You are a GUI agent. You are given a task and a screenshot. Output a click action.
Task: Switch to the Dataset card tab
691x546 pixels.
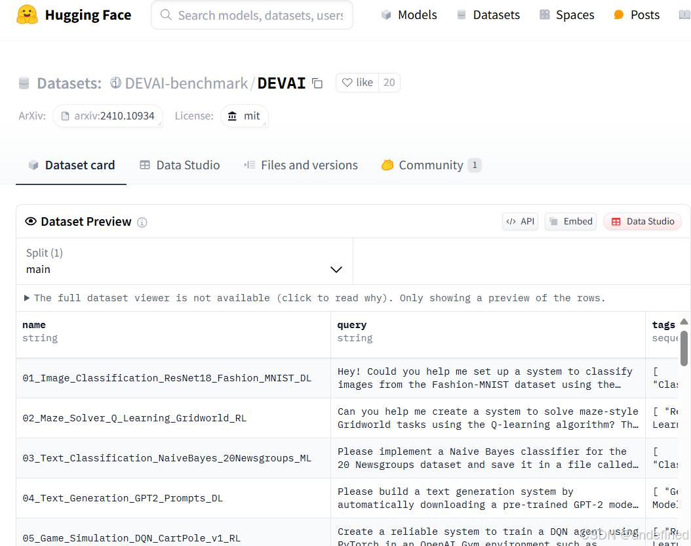pyautogui.click(x=71, y=165)
